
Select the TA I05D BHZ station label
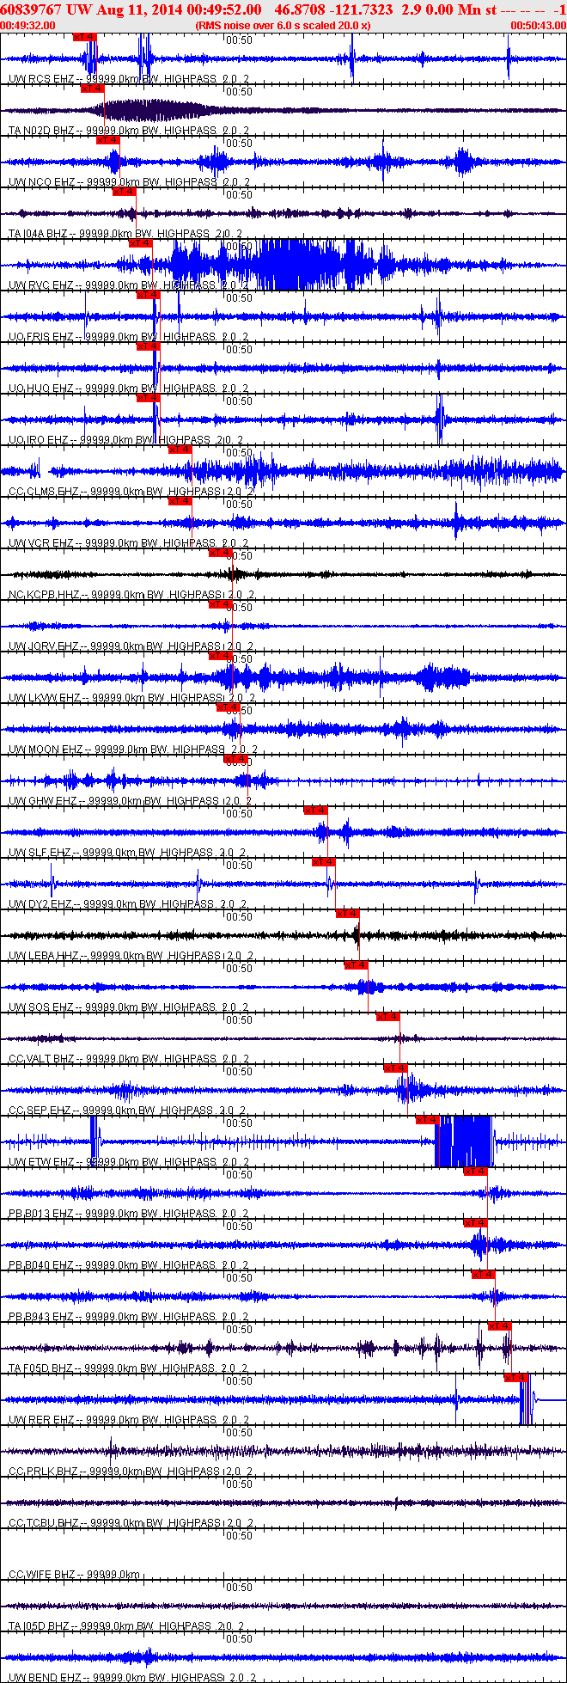[x=40, y=1626]
